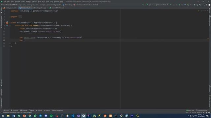Click the '4 spaces' indent status entry
Screen dimensions: 211x118
[x=199, y=113]
